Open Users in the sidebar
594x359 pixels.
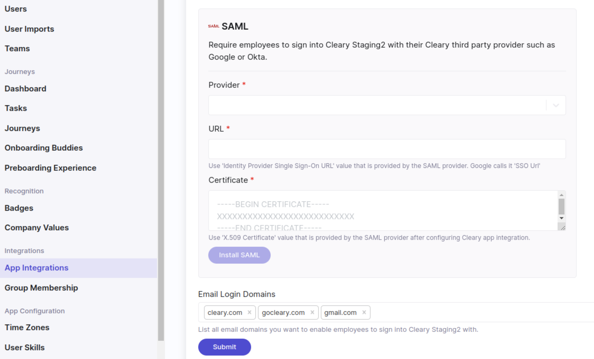[16, 9]
